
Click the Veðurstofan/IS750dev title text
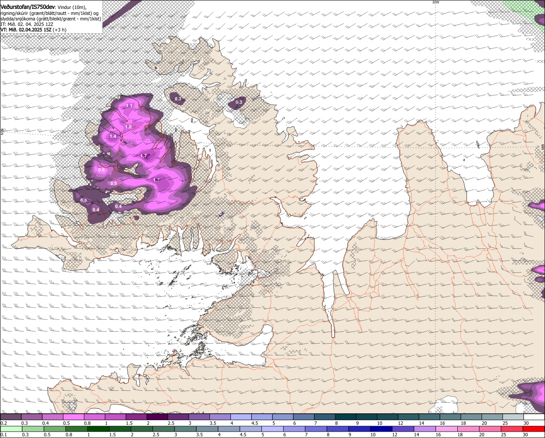pos(28,7)
